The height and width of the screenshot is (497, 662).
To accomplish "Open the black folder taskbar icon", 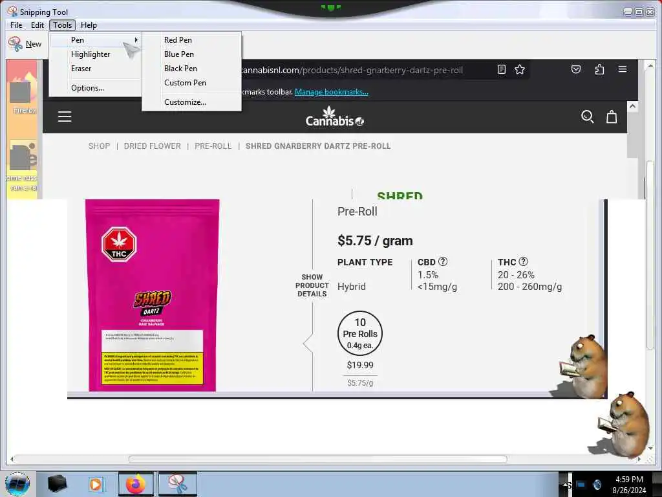I will coord(57,484).
